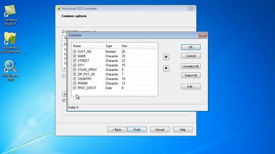Click size value 22 for STREET
The image size is (275, 154).
[123, 61]
